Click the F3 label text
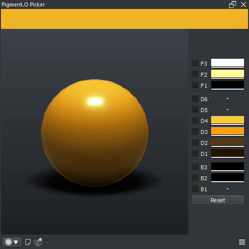 (204, 64)
